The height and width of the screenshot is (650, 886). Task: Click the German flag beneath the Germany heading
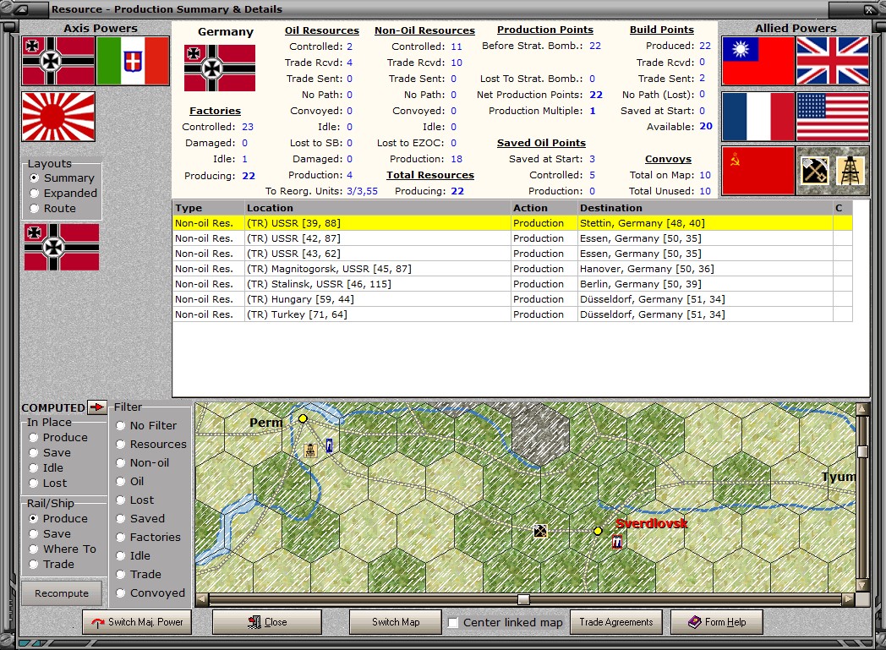220,68
